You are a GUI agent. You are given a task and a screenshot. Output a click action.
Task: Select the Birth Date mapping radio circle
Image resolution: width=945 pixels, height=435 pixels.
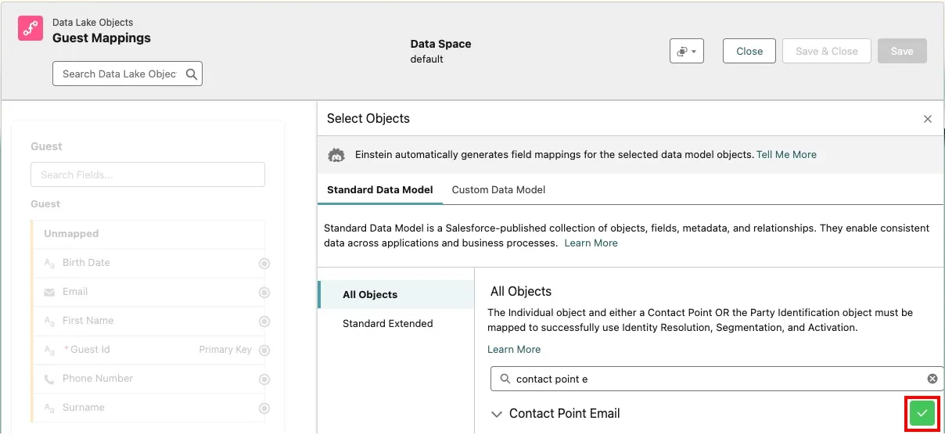coord(264,264)
